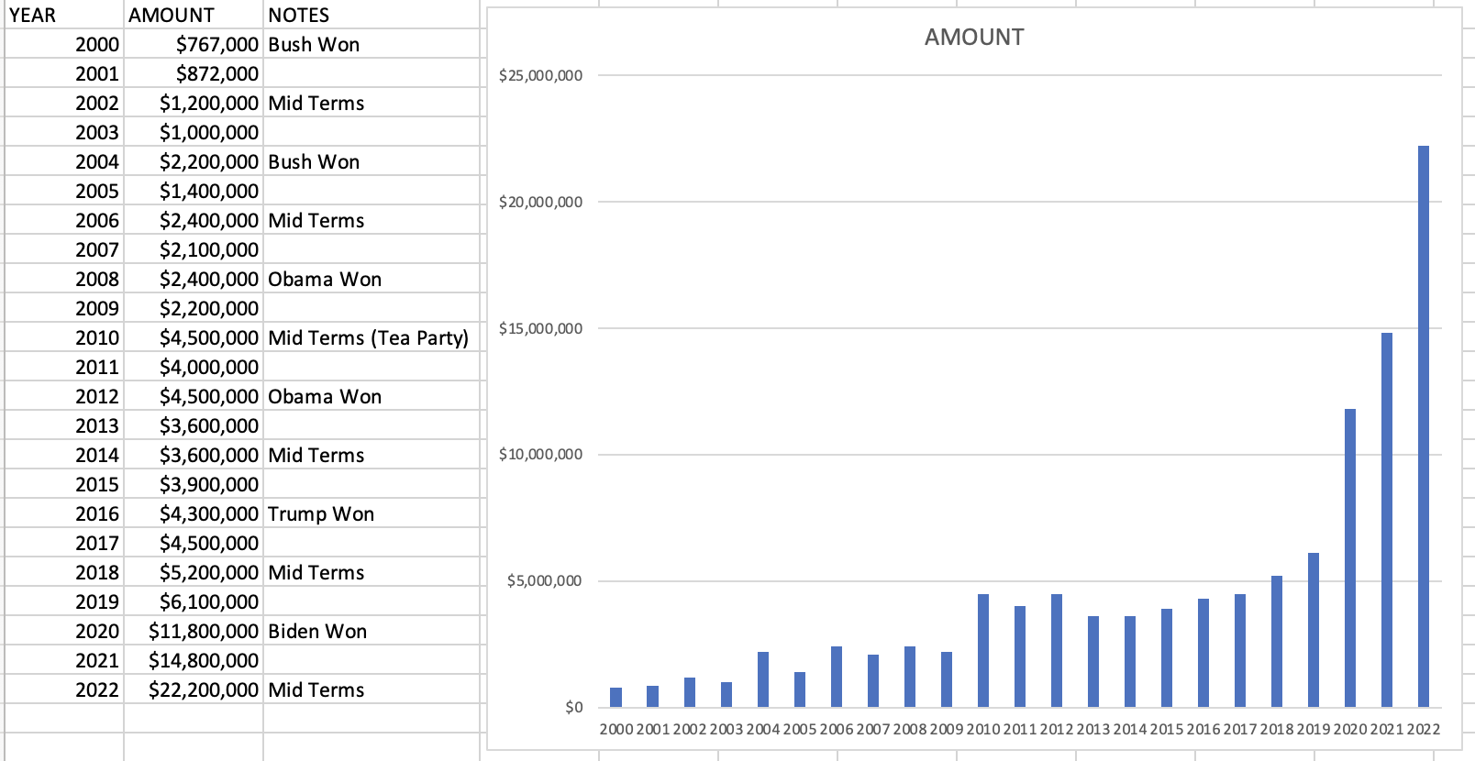This screenshot has height=761, width=1475.
Task: Click the YEAR column header cell
Action: coord(64,15)
